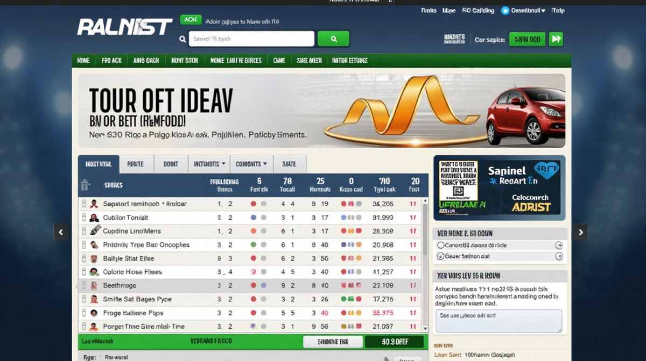
Task: Click the circled arrow beside Conortfl8 option
Action: pos(558,245)
